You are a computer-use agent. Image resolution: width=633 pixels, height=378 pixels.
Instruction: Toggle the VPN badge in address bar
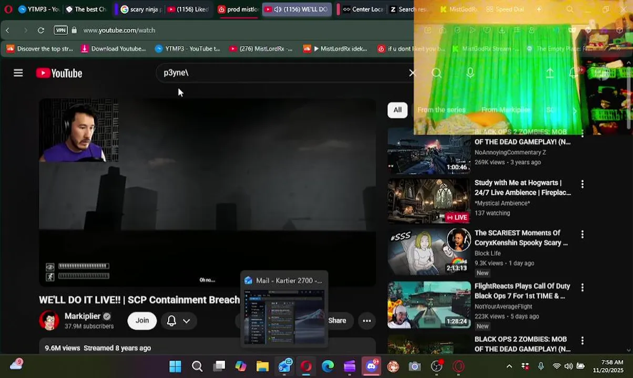pyautogui.click(x=60, y=30)
